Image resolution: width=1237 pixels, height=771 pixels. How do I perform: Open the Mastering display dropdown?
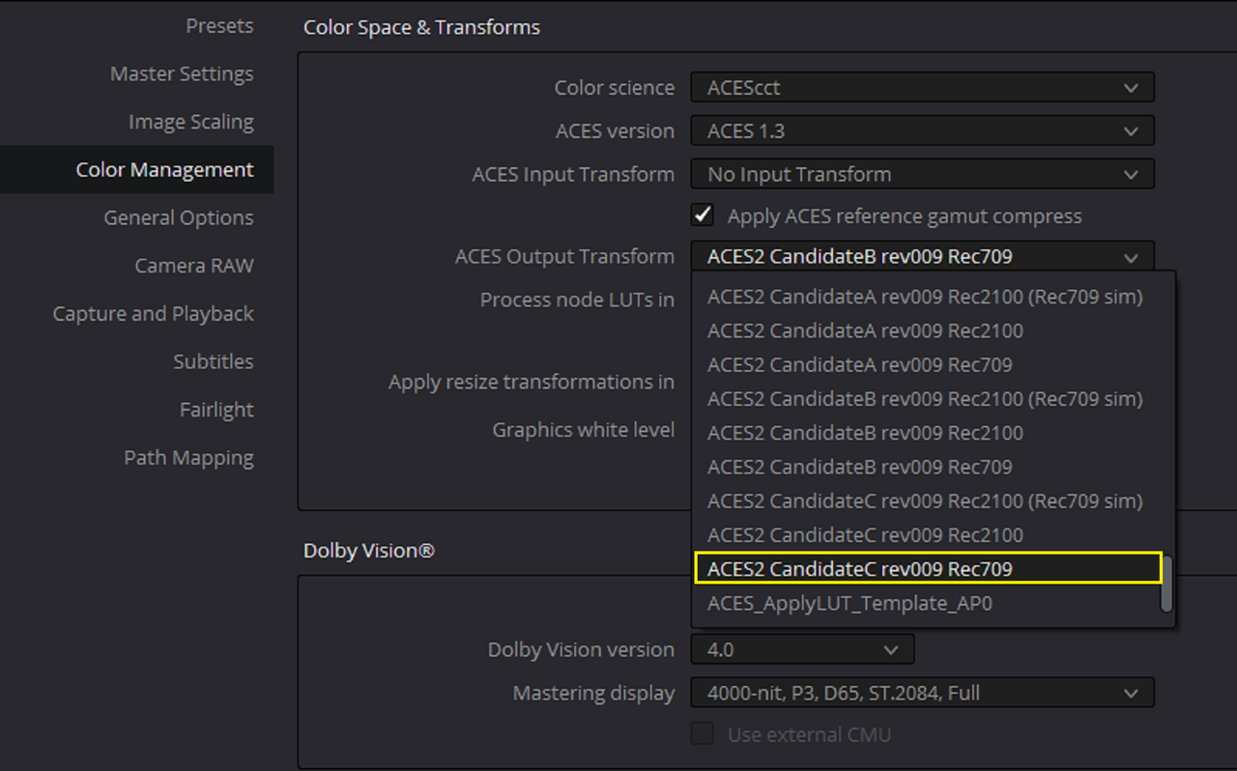[923, 693]
